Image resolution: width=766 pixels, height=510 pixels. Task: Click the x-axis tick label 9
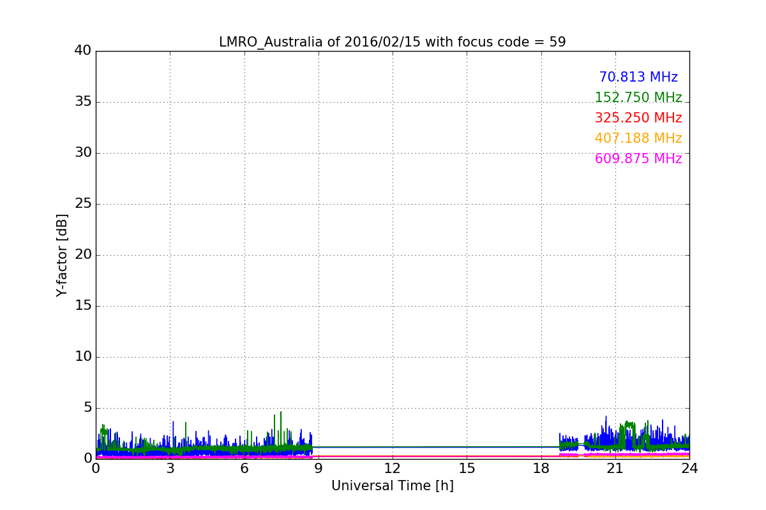pos(319,469)
